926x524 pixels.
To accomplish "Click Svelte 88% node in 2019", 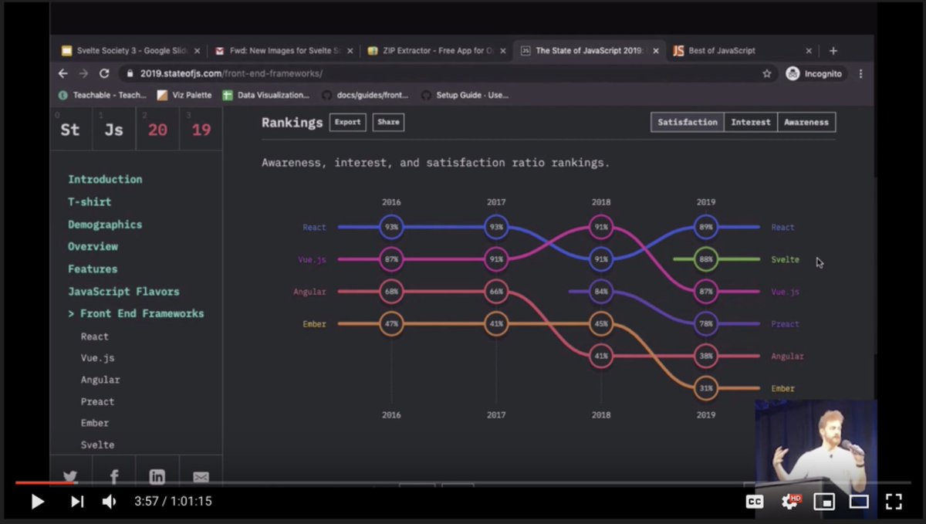I will 706,259.
